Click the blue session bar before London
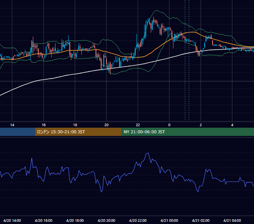Viewport: 254px width, 224px height. (x=18, y=132)
